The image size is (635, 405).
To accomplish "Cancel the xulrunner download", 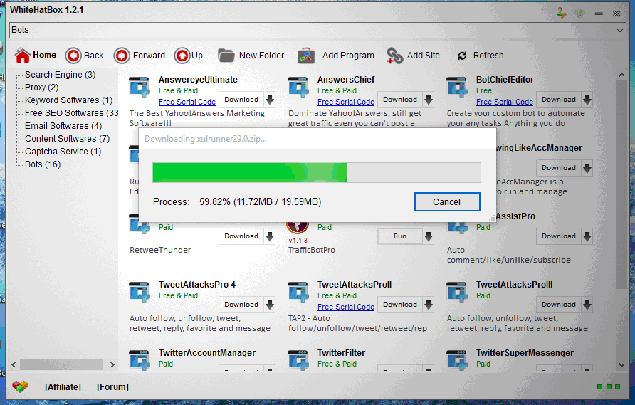I will coord(446,201).
